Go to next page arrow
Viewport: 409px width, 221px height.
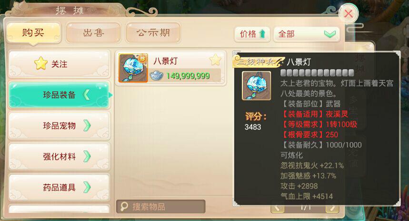332,208
